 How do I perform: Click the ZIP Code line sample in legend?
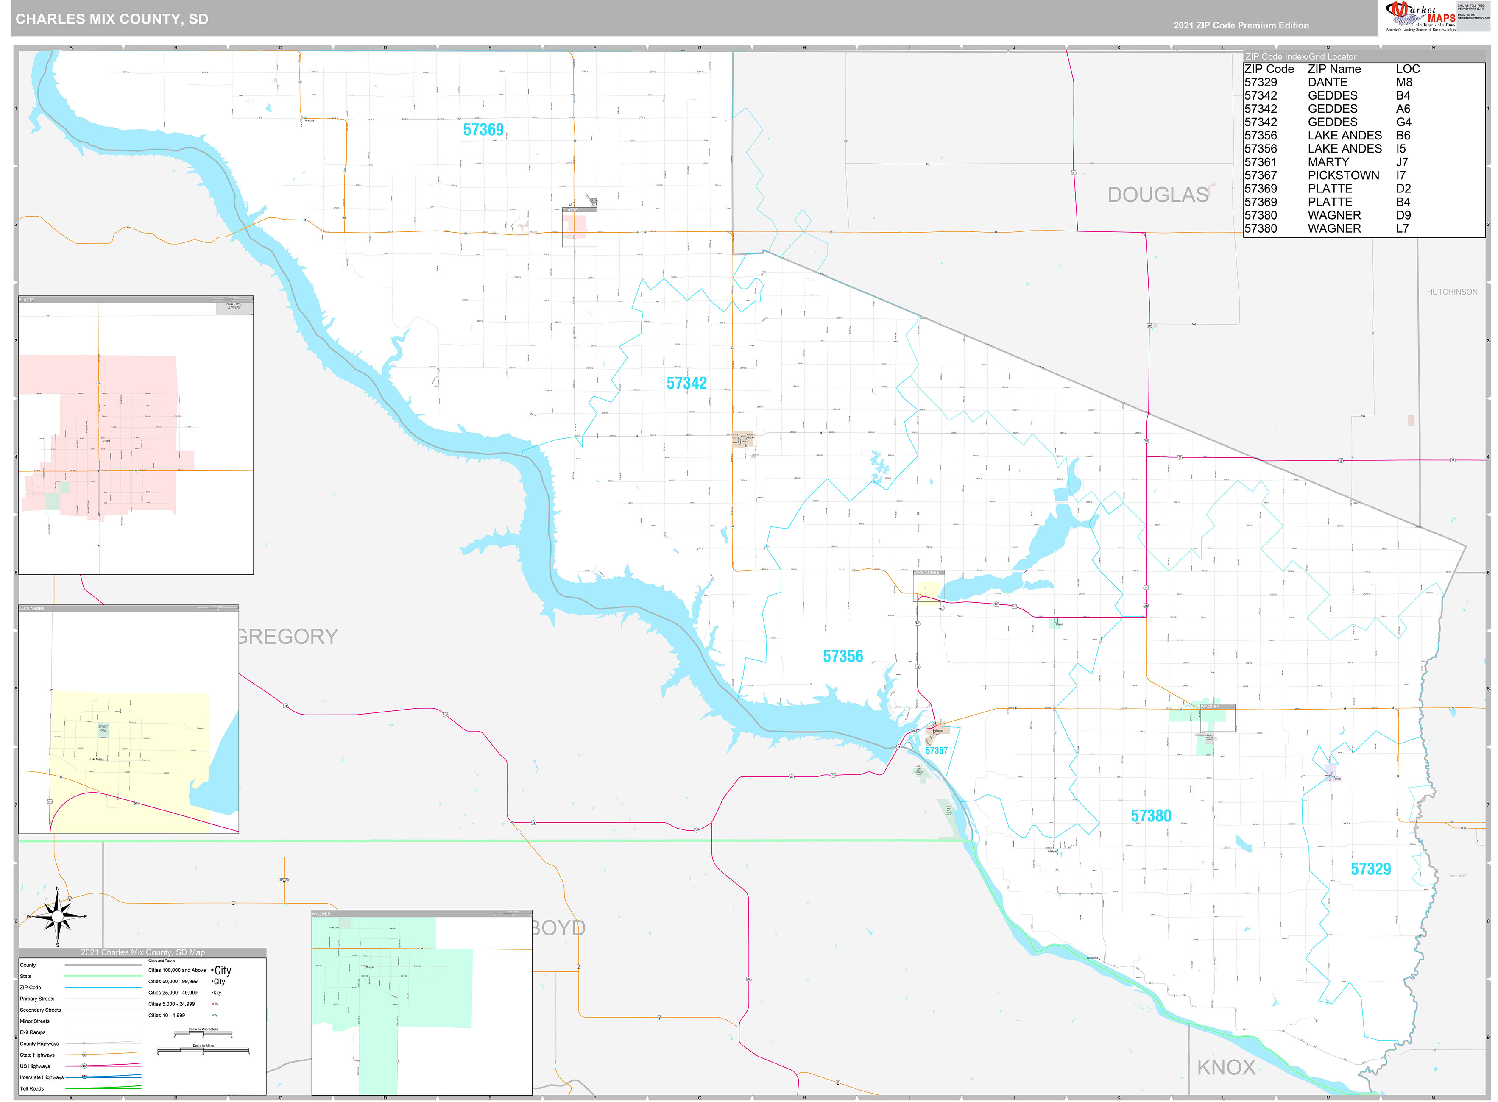pos(103,988)
